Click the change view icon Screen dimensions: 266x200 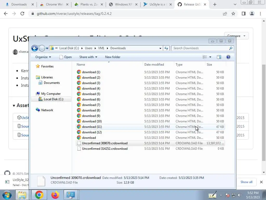(x=205, y=57)
